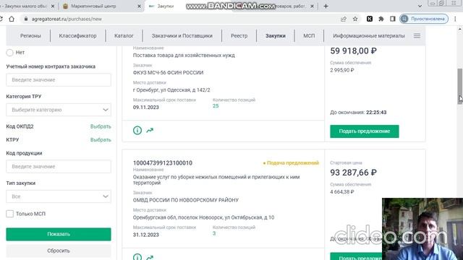Focus "Код продукции" input field

59,167
